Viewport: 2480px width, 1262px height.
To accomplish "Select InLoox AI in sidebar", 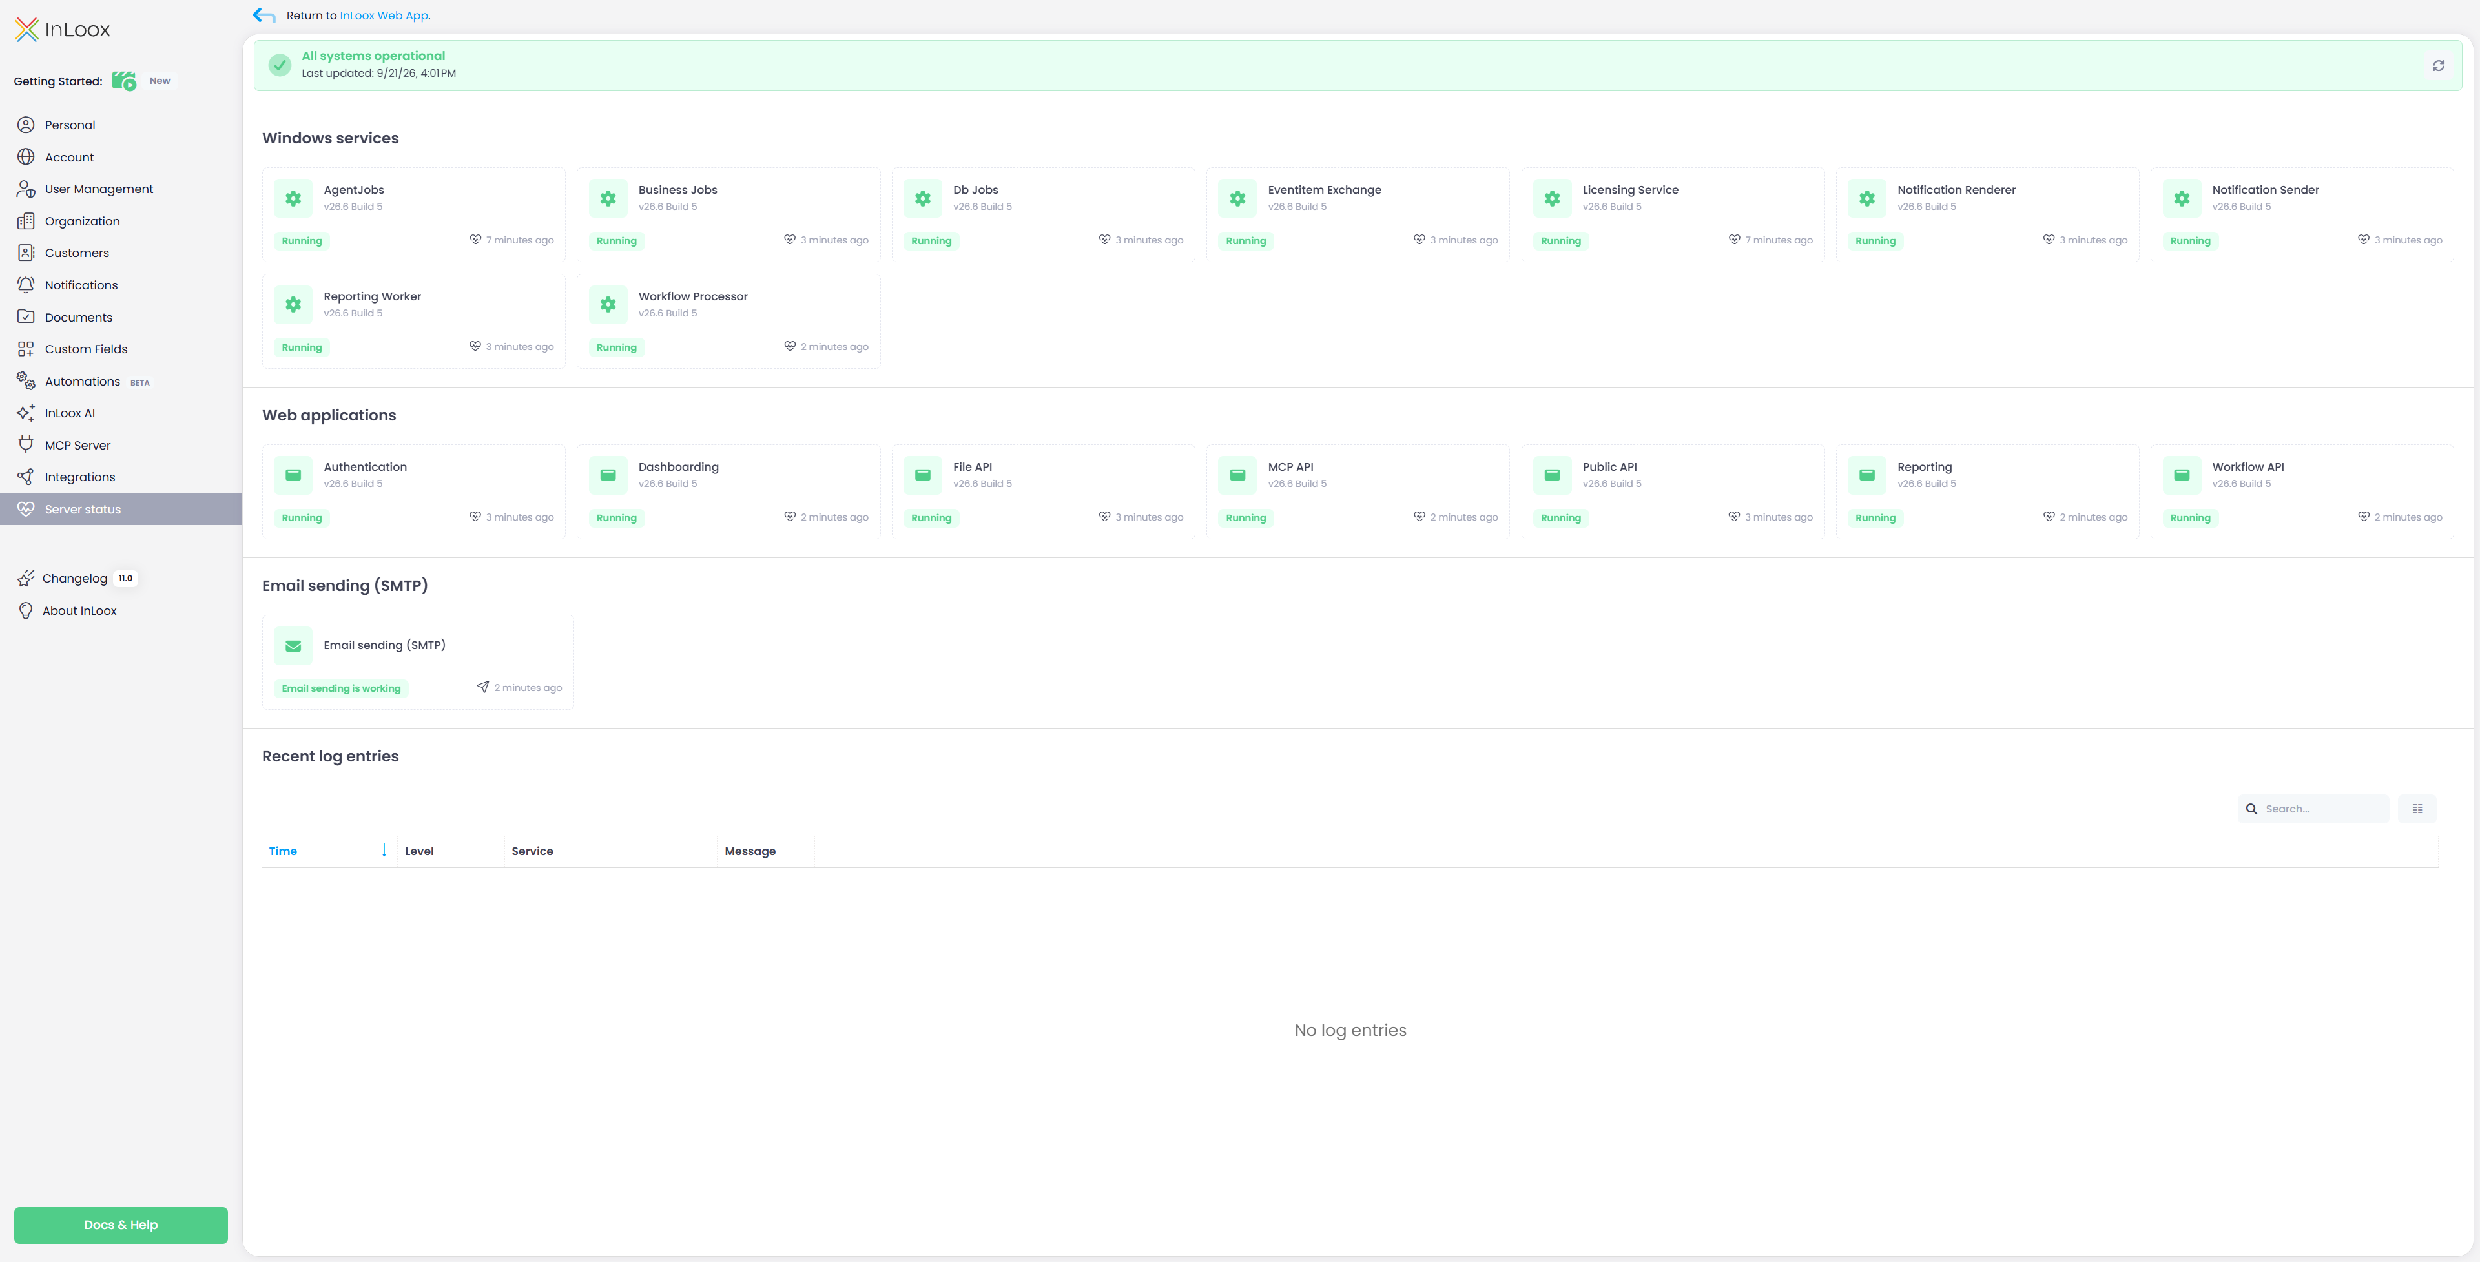I will (x=121, y=413).
